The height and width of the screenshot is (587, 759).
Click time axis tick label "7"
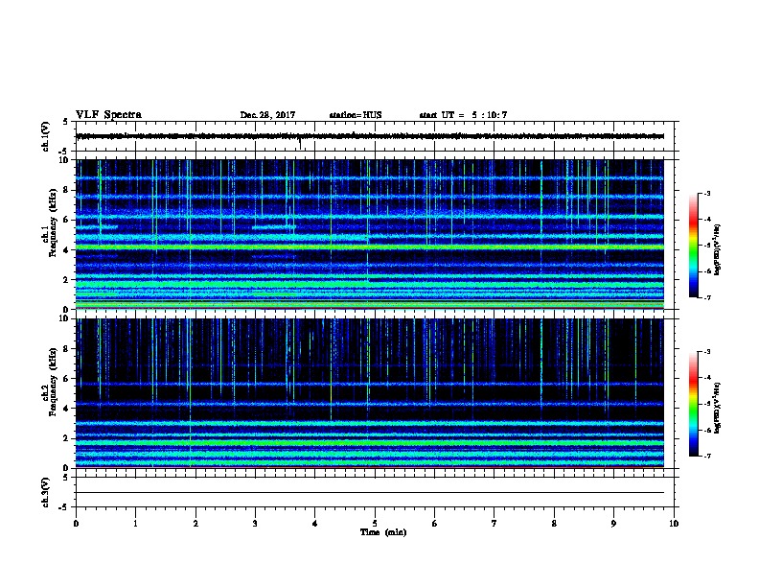(494, 524)
